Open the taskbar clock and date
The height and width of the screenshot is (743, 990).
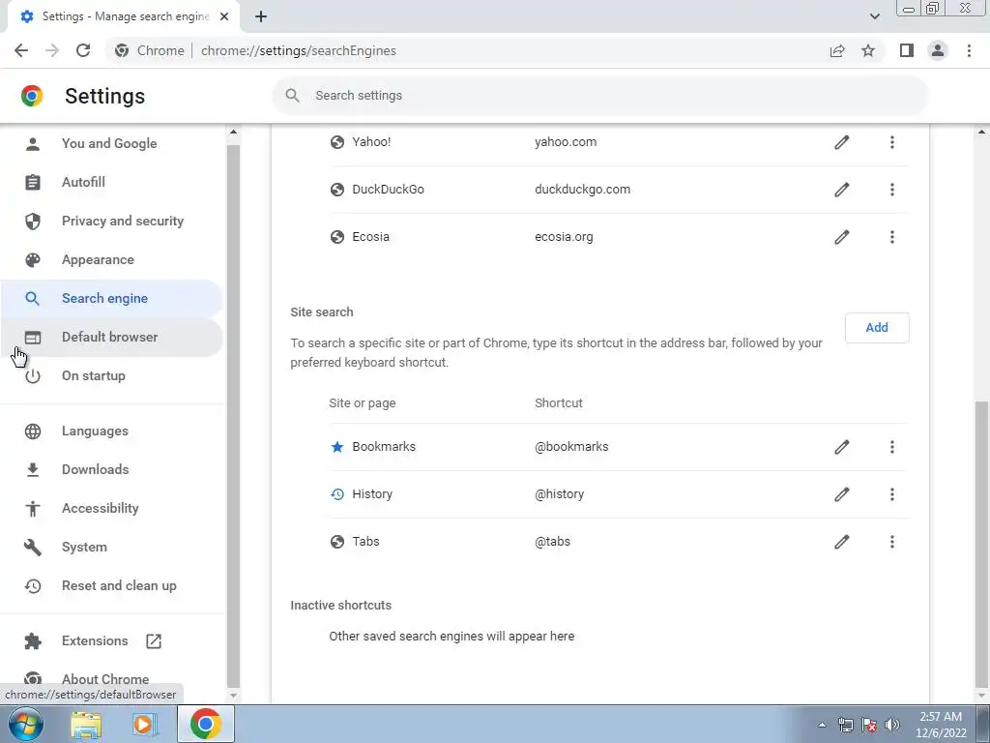941,725
